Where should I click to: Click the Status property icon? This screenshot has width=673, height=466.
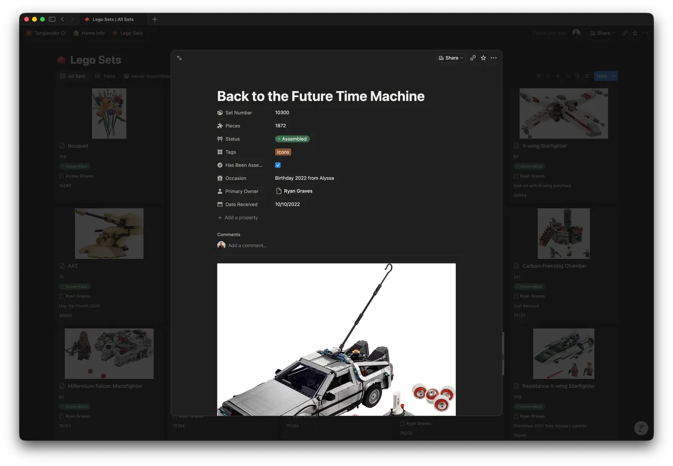click(x=220, y=139)
